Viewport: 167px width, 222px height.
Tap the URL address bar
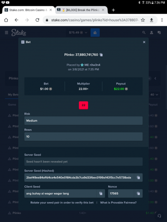point(94,20)
